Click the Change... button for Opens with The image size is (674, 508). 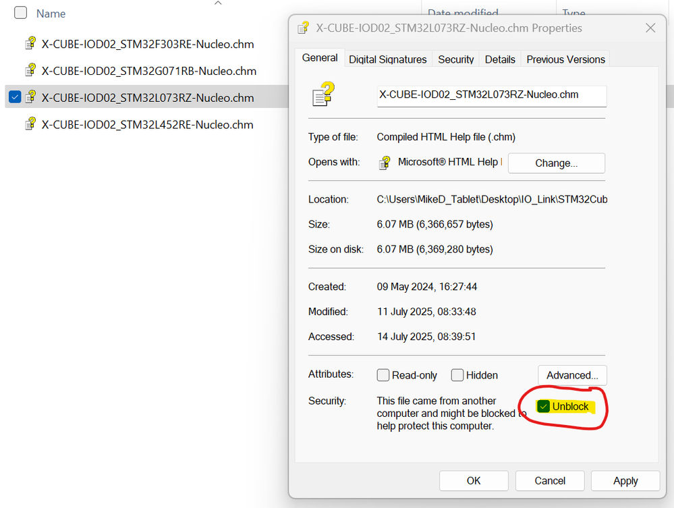coord(556,163)
